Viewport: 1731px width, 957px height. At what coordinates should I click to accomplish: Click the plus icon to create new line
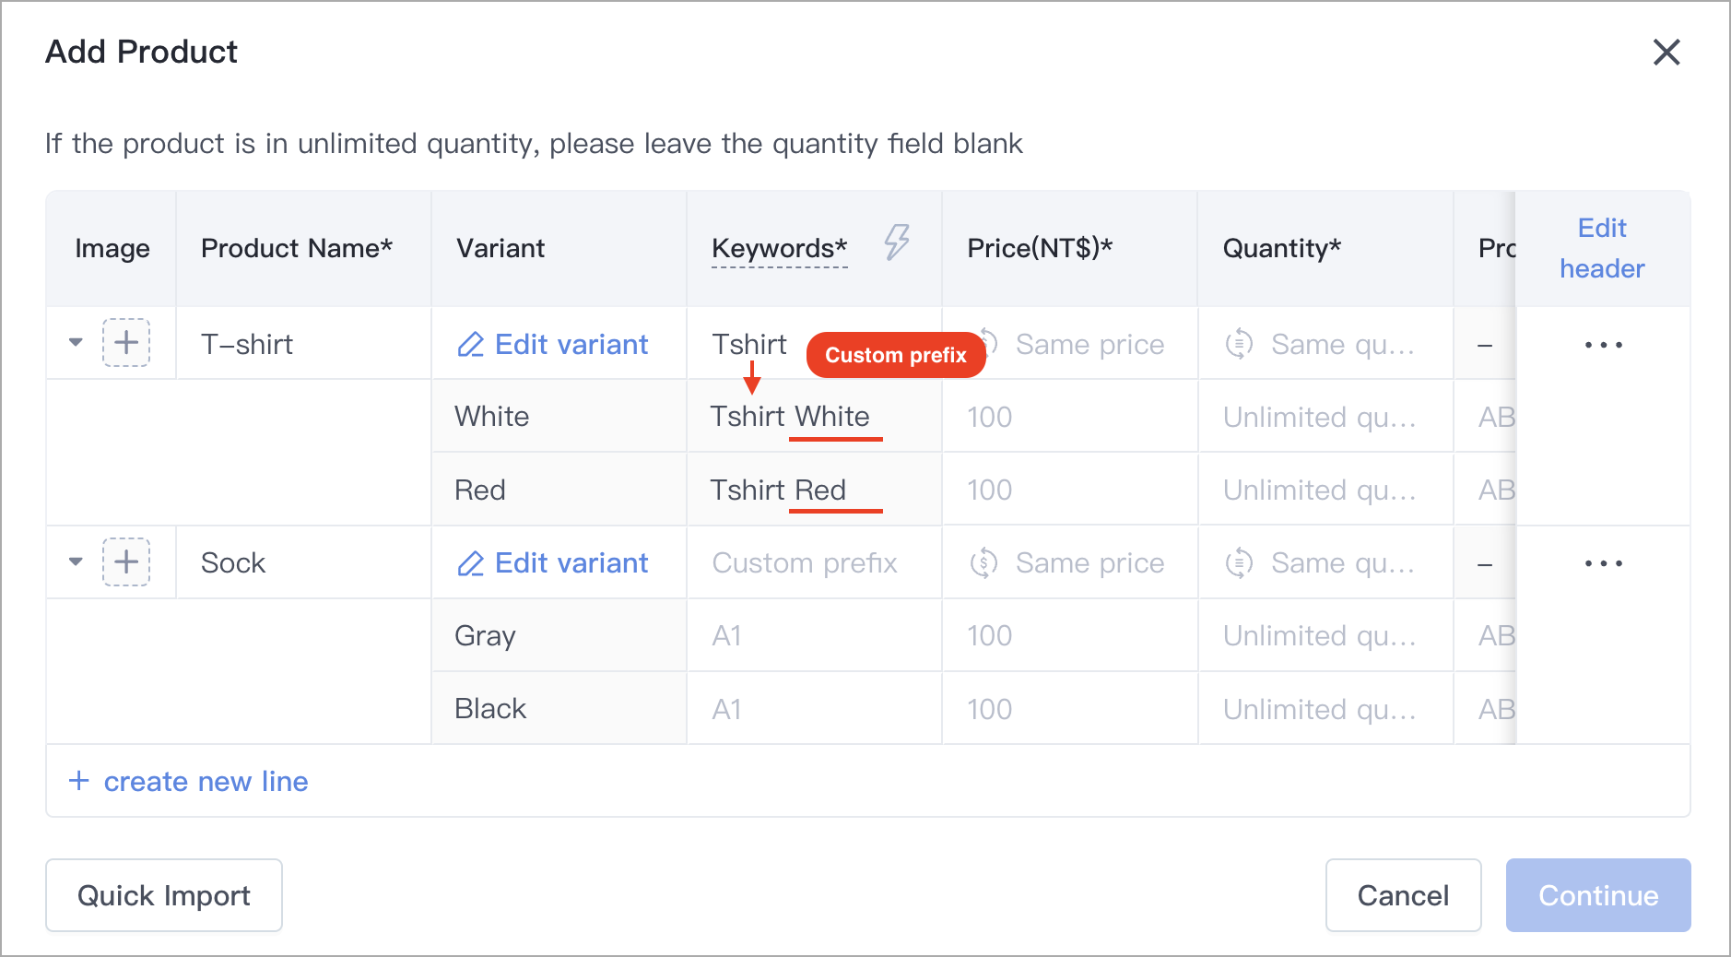pos(79,781)
